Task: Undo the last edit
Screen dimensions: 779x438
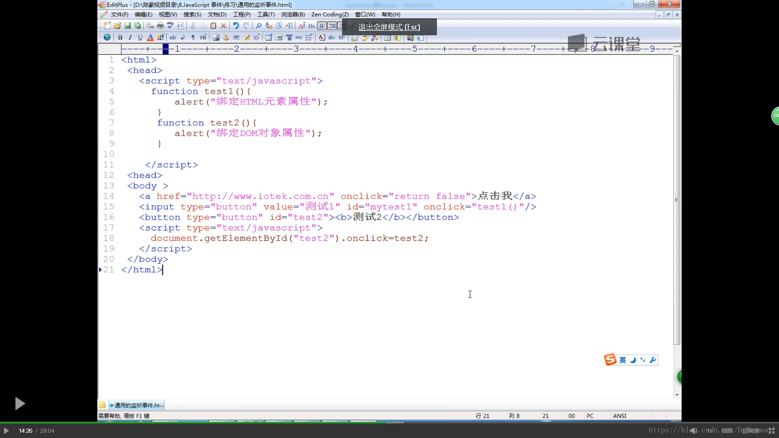Action: pos(236,26)
